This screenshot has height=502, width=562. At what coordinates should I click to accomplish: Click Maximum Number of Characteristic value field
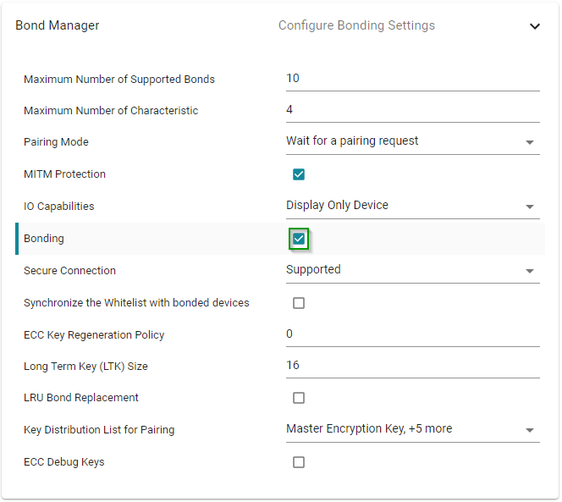click(411, 110)
